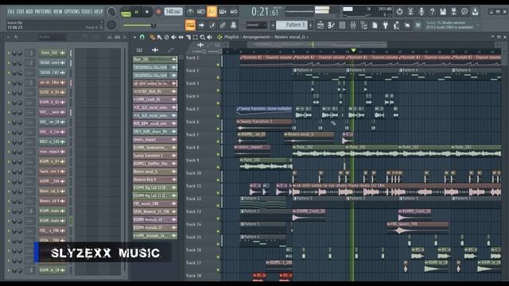Enable wait for input before recording
Image resolution: width=509 pixels, height=286 pixels.
[x=201, y=12]
